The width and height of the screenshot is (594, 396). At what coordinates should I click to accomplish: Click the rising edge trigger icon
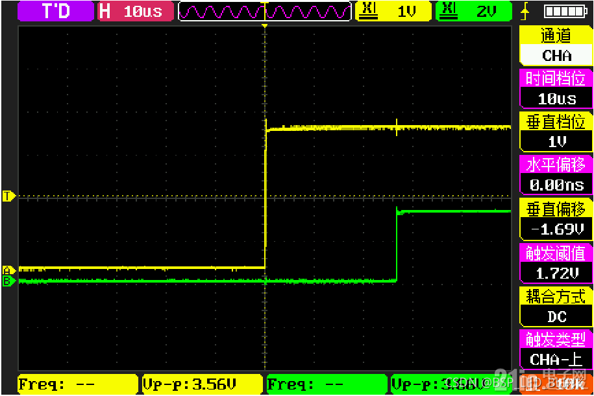point(525,12)
